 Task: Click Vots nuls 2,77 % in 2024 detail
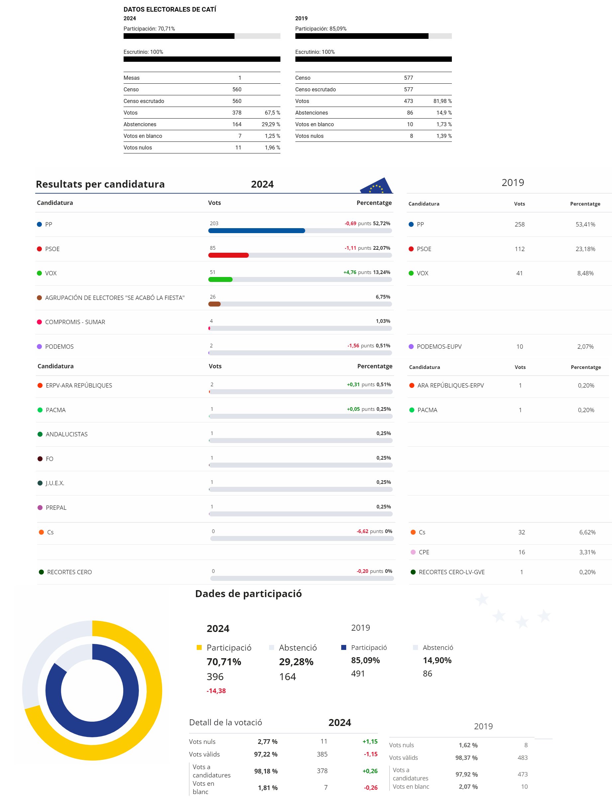pos(267,742)
